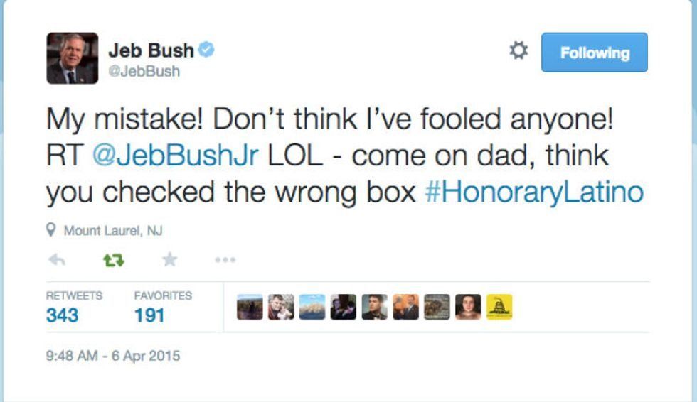Screen dimensions: 697x402
Task: Open the gear settings dropdown
Action: 519,51
